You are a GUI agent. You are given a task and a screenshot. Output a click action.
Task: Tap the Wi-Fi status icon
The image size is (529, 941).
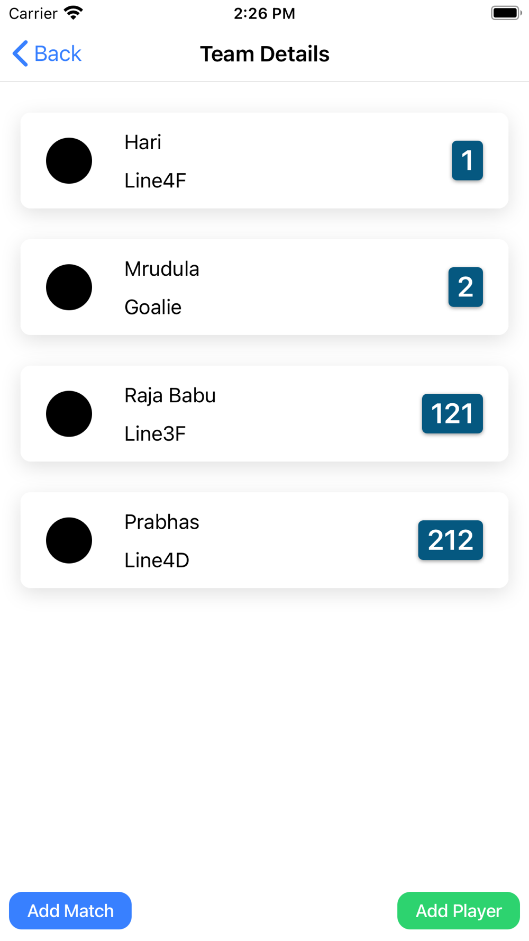coord(74,13)
